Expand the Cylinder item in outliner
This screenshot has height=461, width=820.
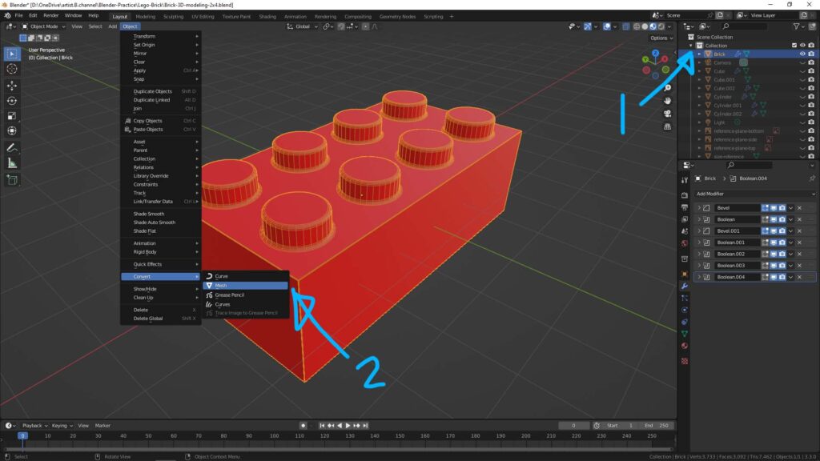coord(699,97)
